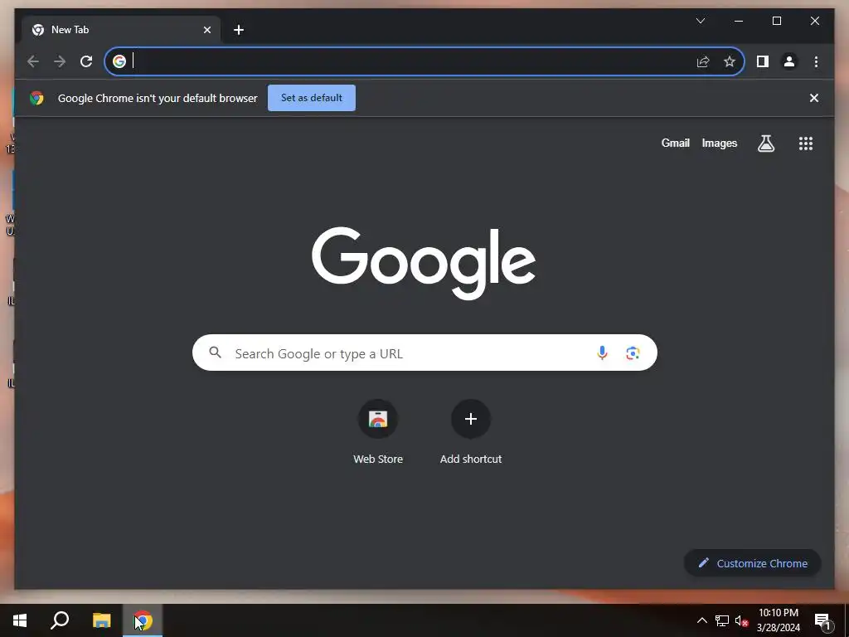This screenshot has width=849, height=637.
Task: Open the profile avatar menu
Action: coord(789,61)
